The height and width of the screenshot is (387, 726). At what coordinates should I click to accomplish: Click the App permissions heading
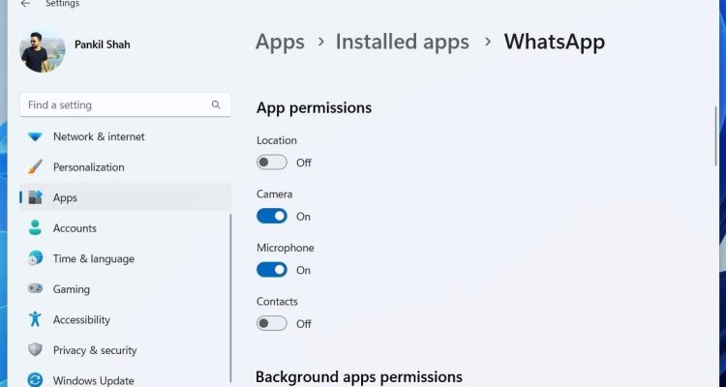click(x=314, y=107)
